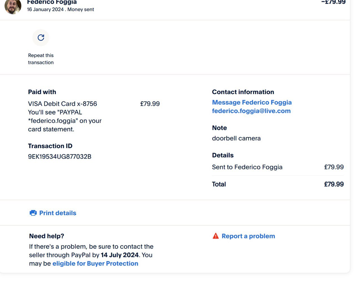Click the Sent to Federico Foggia line
This screenshot has height=281, width=361.
[x=247, y=167]
